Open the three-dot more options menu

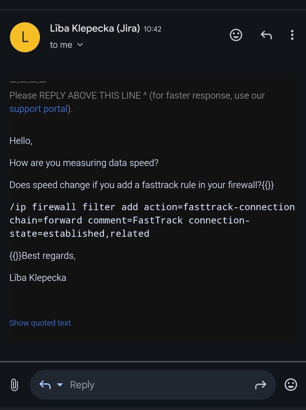(292, 35)
